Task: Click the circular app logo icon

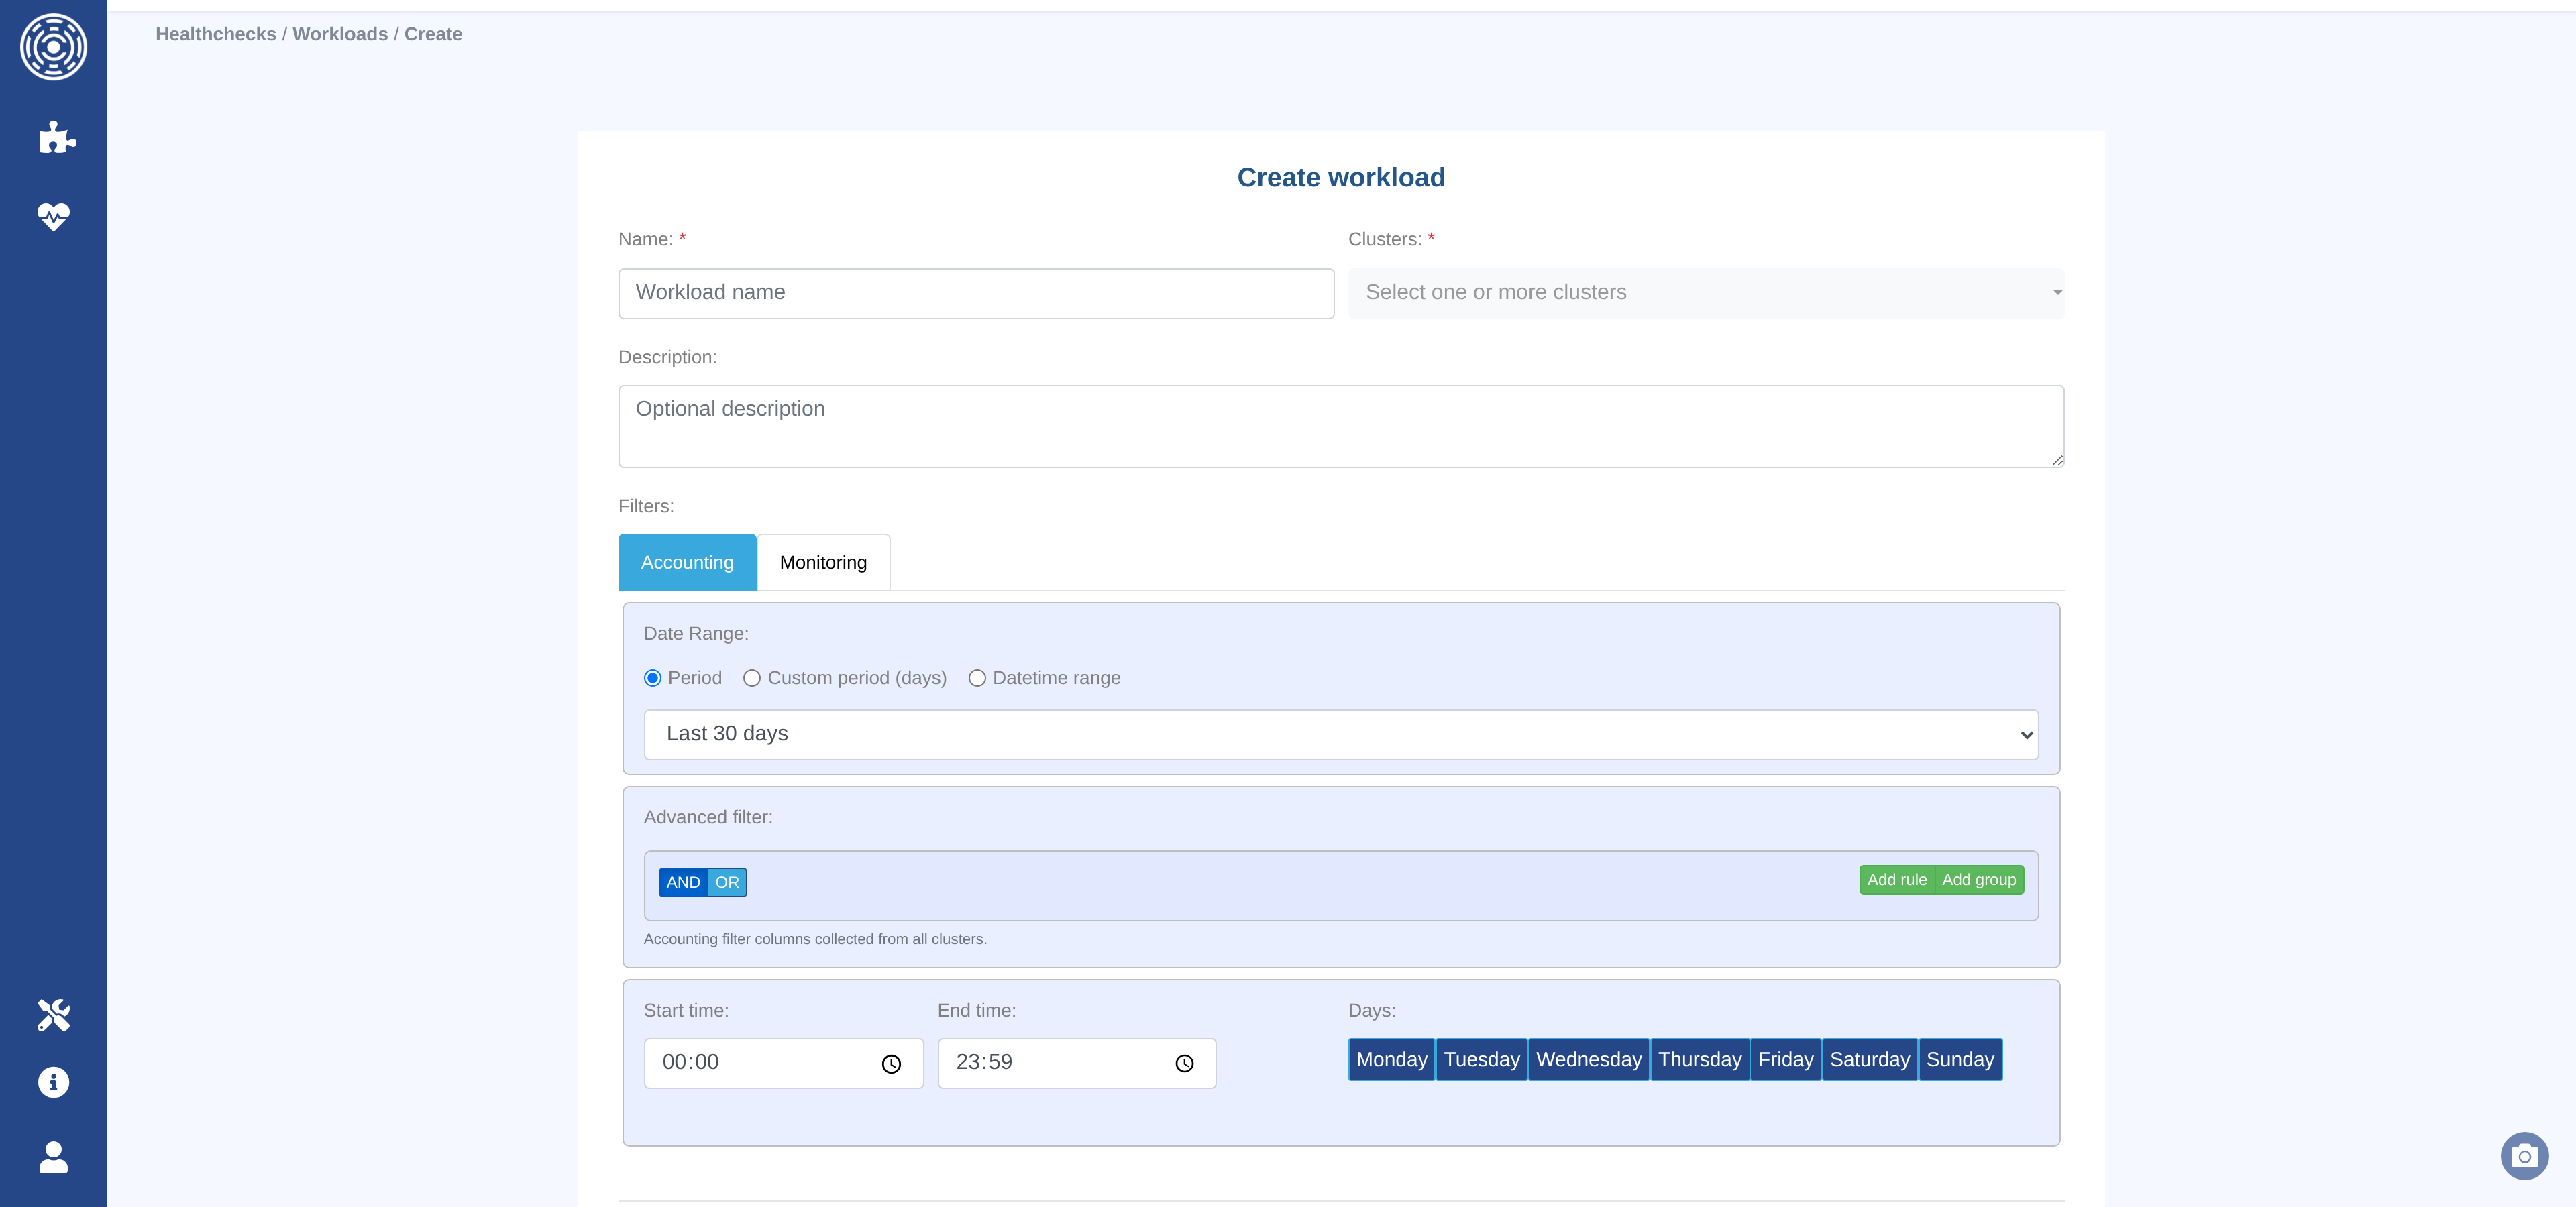Action: pyautogui.click(x=53, y=47)
